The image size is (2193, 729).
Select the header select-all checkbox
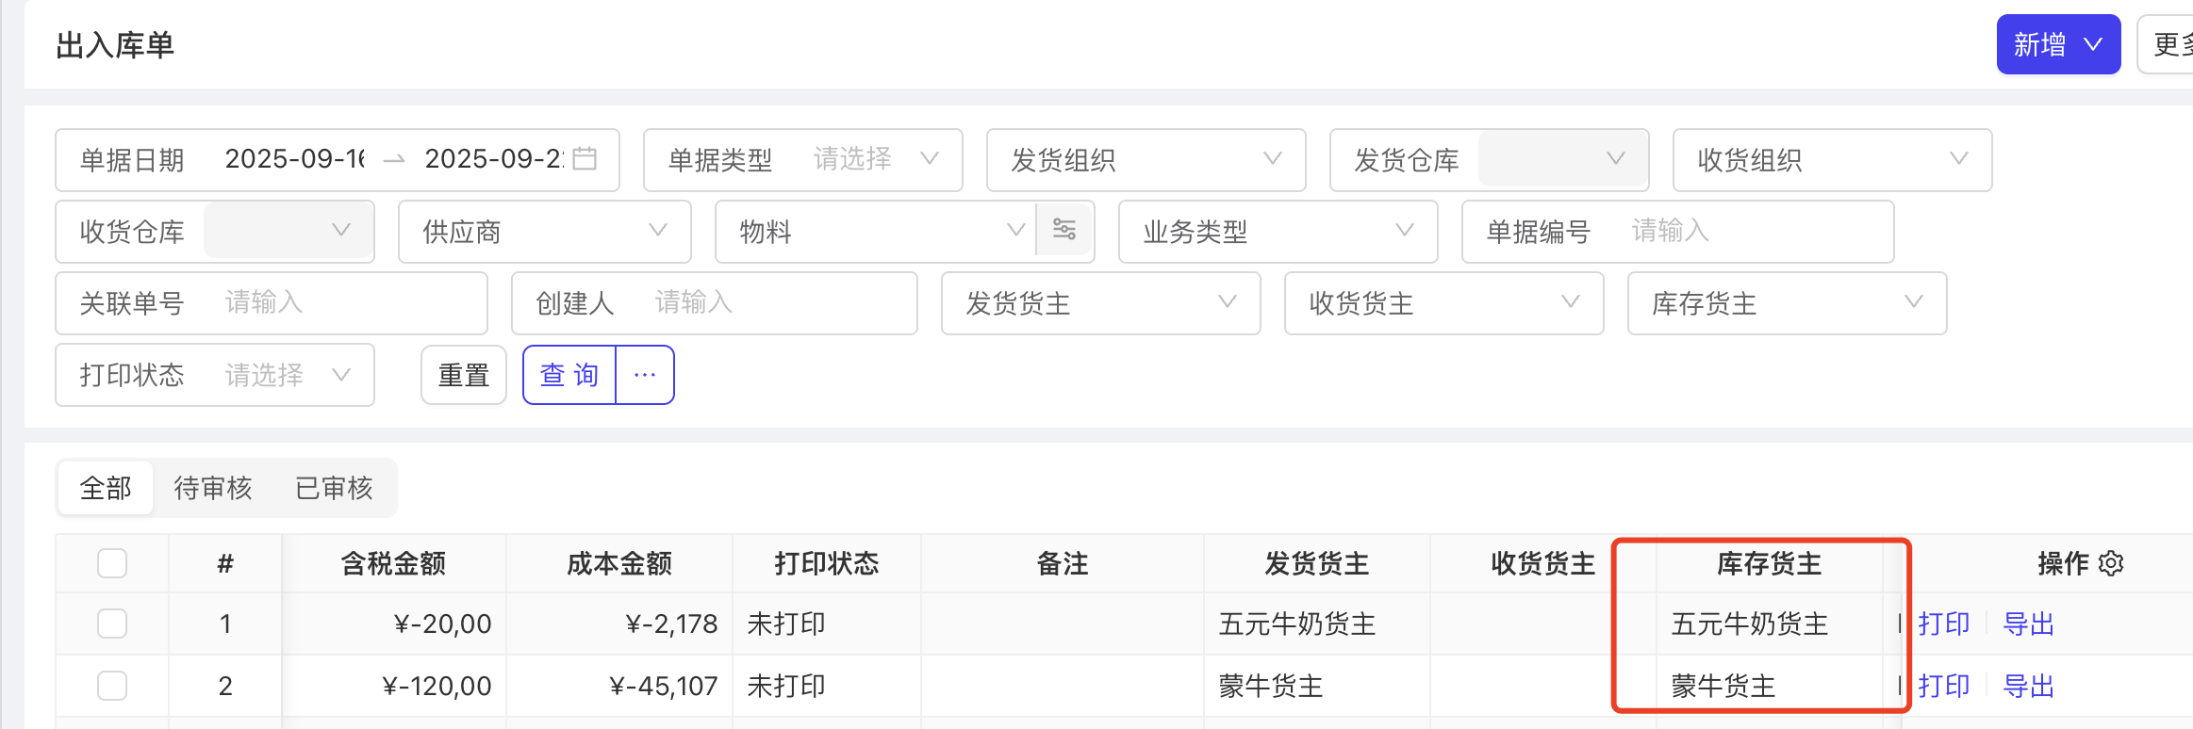point(112,563)
